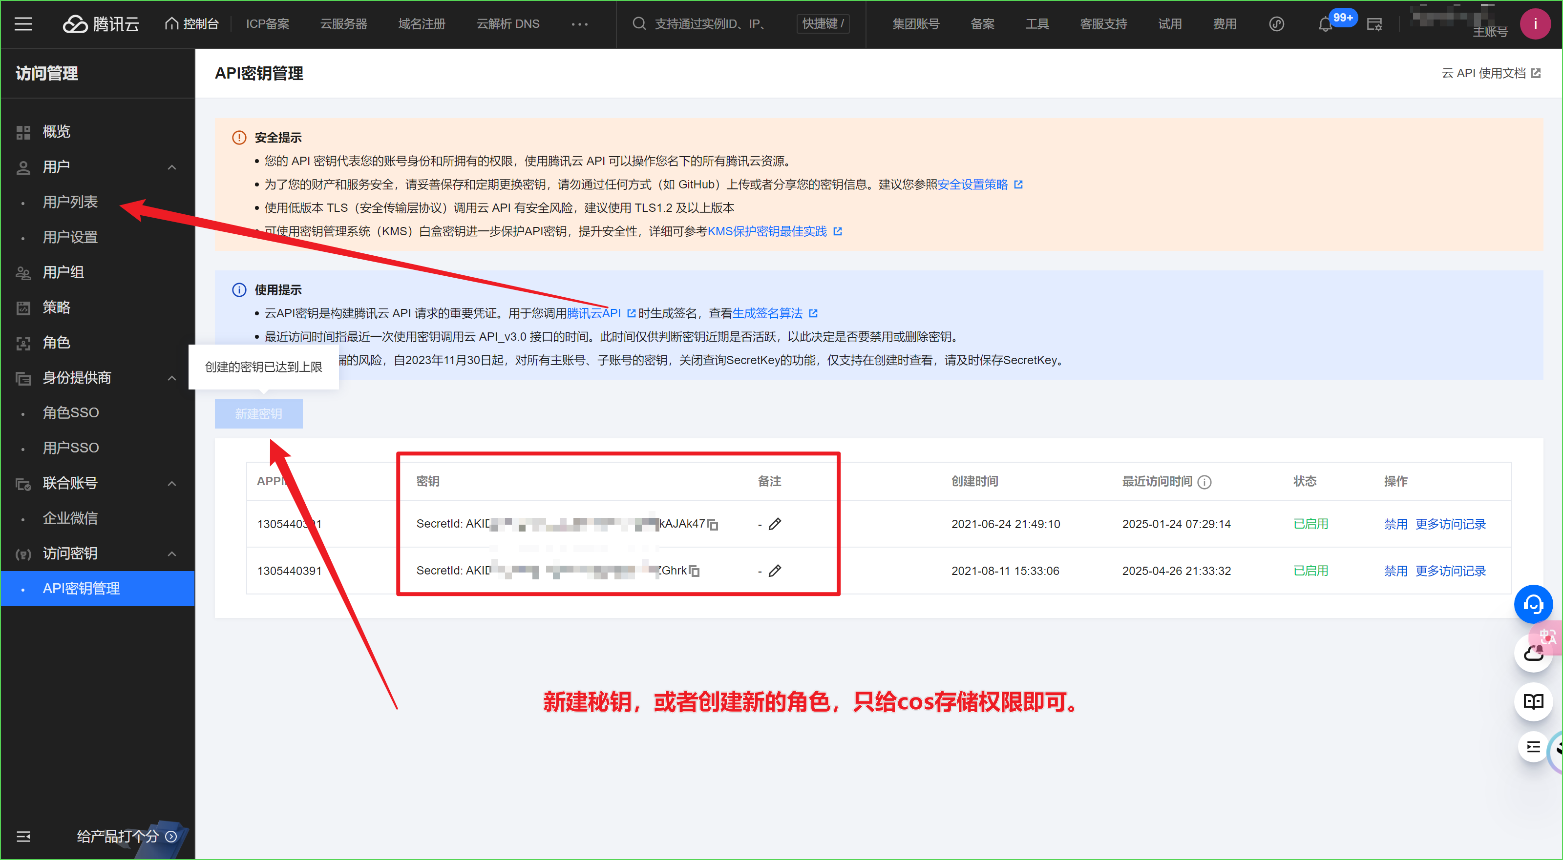Open the notification bell icon

pos(1325,24)
